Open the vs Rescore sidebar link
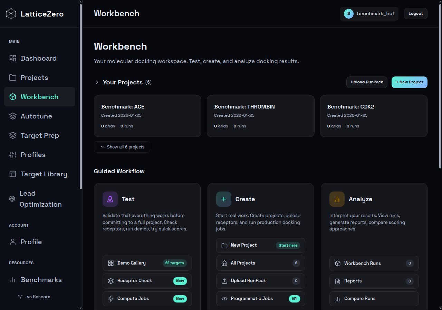Viewport: 442px width, 310px height. (x=39, y=297)
